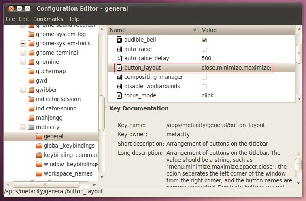This screenshot has width=306, height=201.
Task: Click the focus_mode value 'click'
Action: [208, 95]
